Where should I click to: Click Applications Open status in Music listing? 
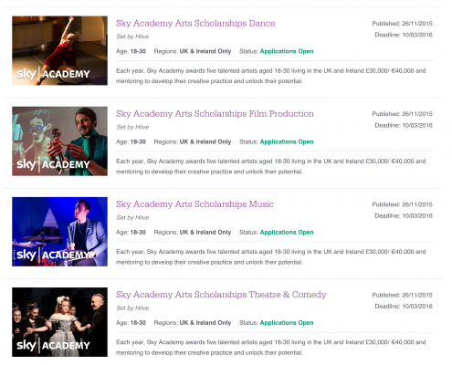287,233
